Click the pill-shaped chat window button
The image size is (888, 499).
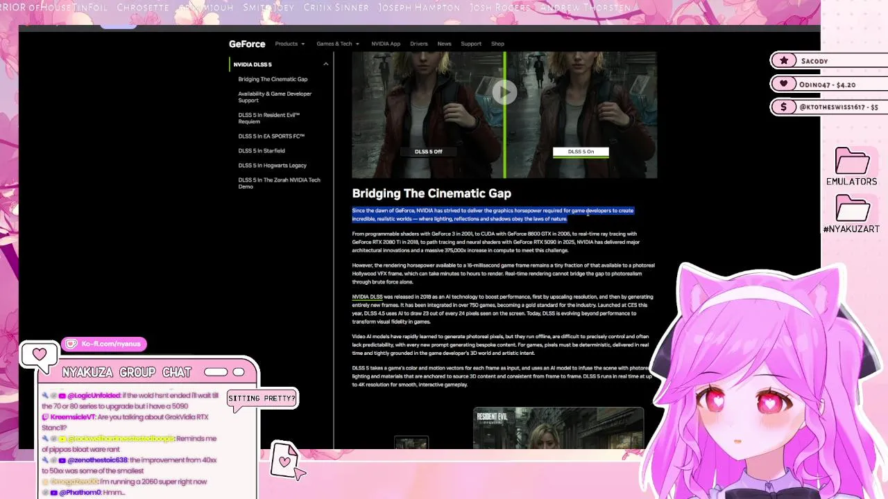[x=216, y=372]
